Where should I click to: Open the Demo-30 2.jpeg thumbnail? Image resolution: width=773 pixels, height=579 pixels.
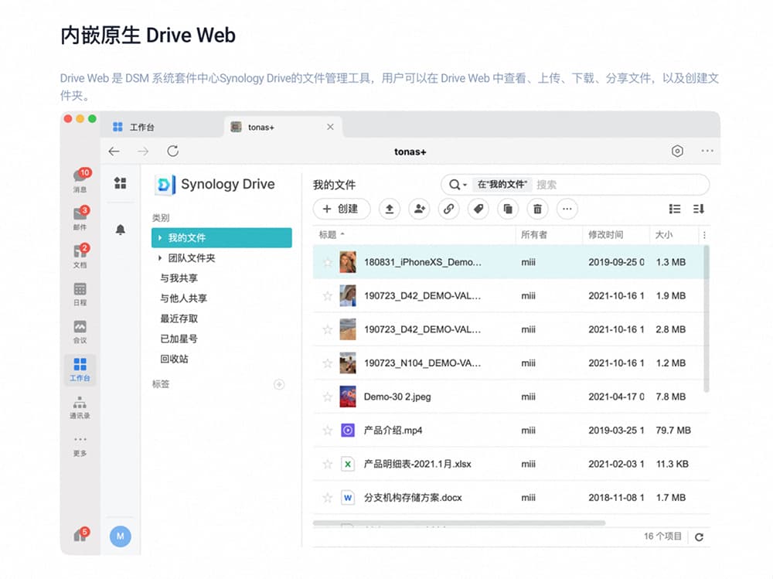click(x=348, y=397)
